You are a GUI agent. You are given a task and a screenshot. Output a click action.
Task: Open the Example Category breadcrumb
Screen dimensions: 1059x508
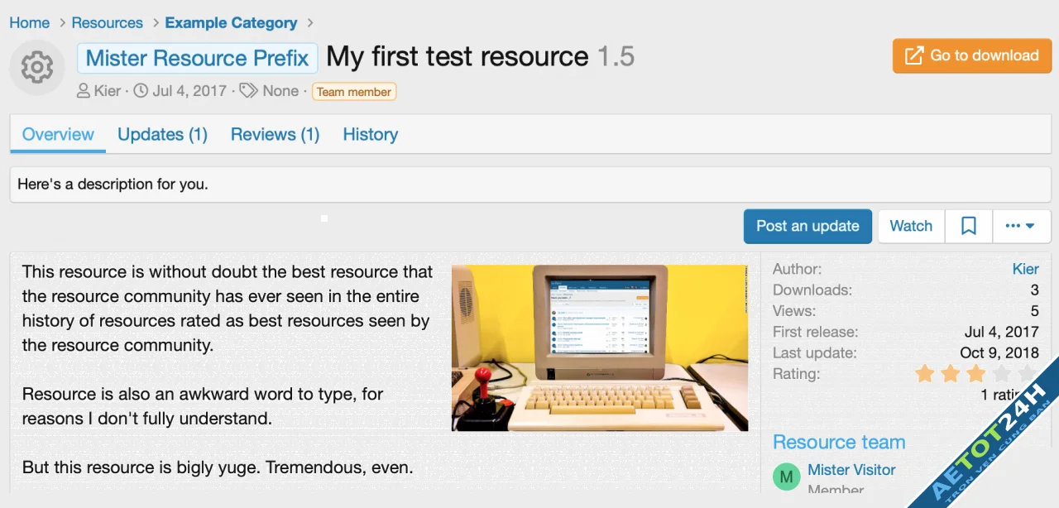click(x=231, y=23)
